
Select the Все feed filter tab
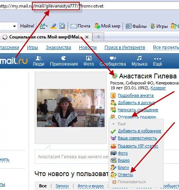[x=43, y=186]
